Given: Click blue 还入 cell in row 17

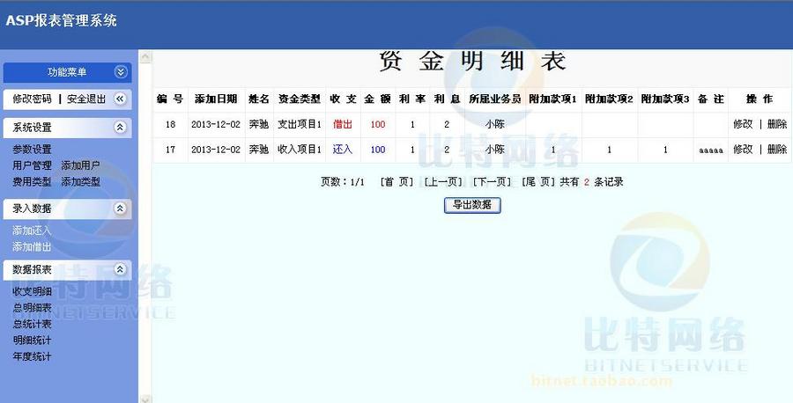Looking at the screenshot, I should point(343,149).
